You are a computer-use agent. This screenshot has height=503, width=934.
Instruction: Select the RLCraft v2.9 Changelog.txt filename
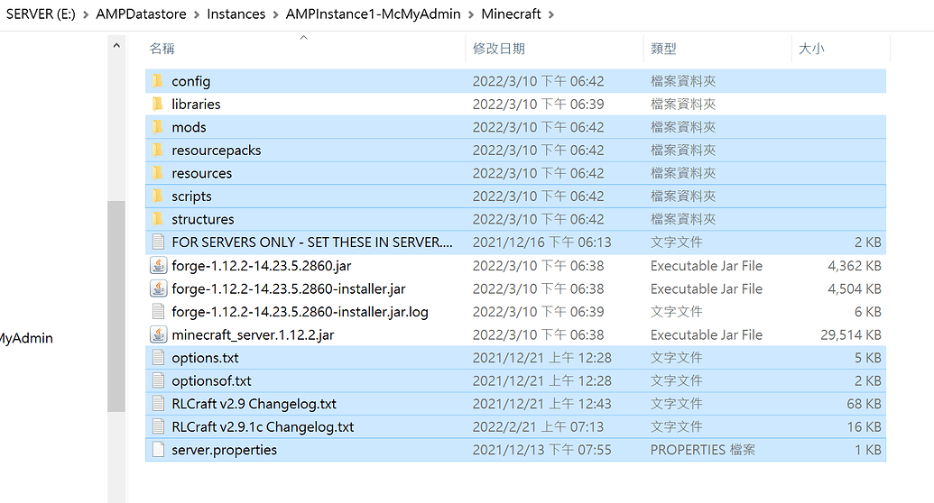coord(254,404)
